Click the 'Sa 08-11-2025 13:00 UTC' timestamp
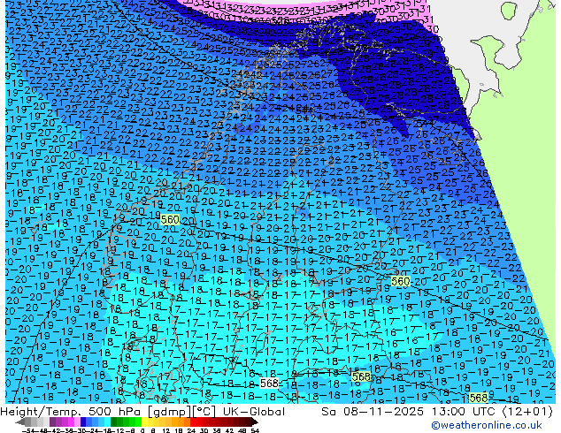Image resolution: width=561 pixels, height=433 pixels. (x=411, y=412)
